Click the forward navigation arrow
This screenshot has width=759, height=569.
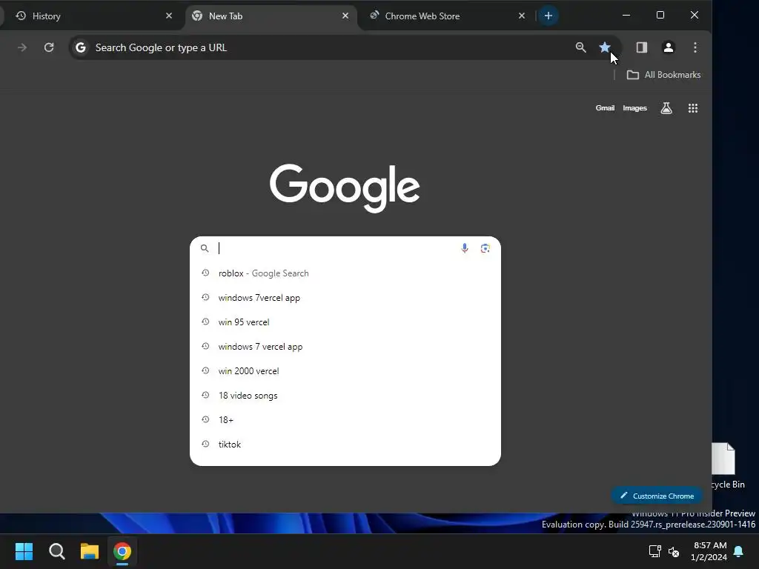(22, 47)
